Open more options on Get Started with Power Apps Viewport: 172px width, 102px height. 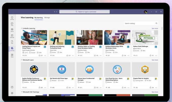click(73, 88)
